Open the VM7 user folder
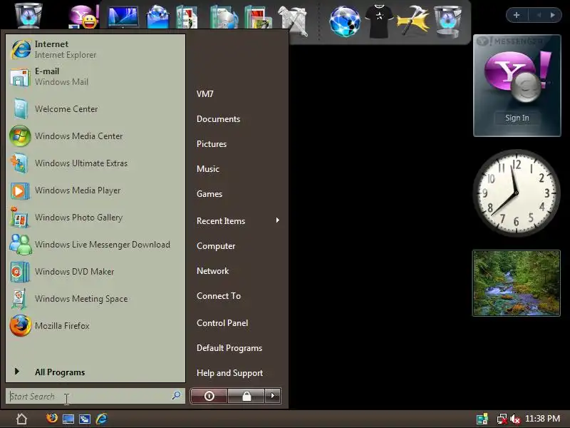Screen dimensions: 570x428 204,94
